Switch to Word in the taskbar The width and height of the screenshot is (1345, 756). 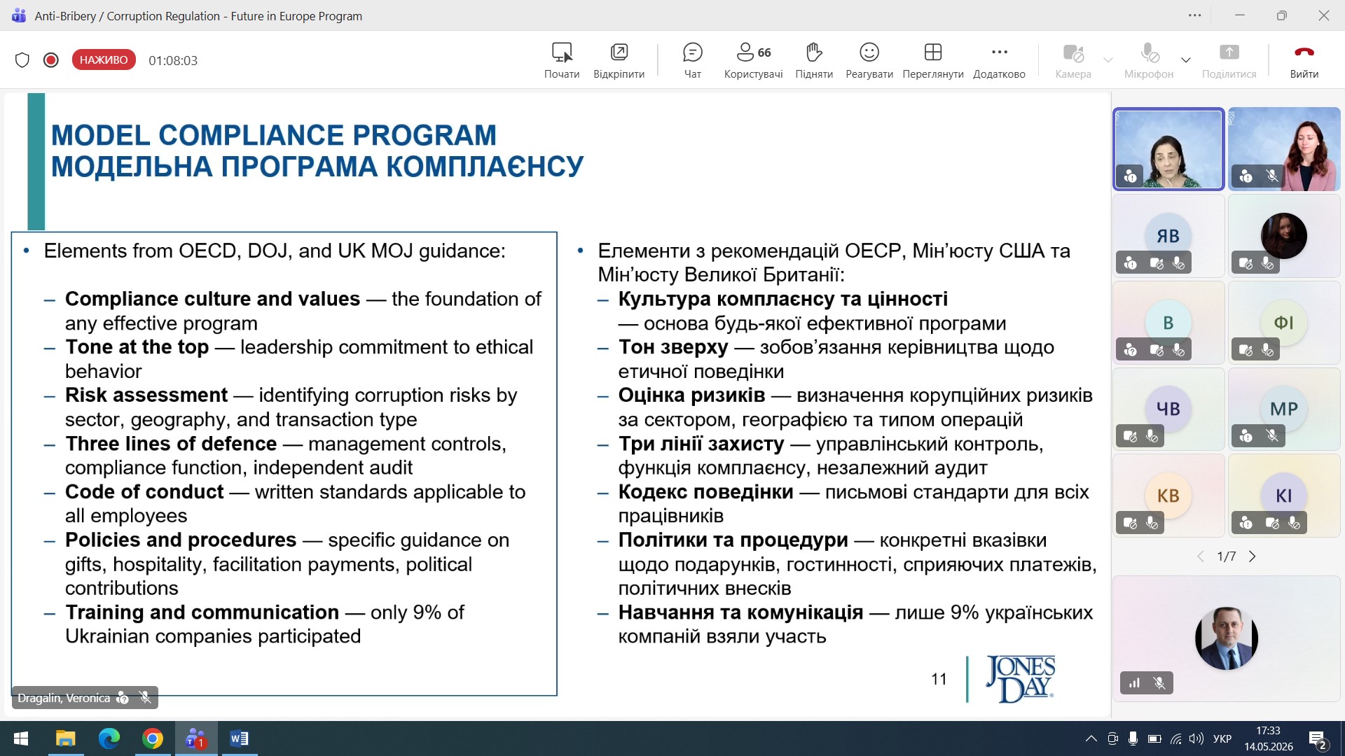(239, 738)
